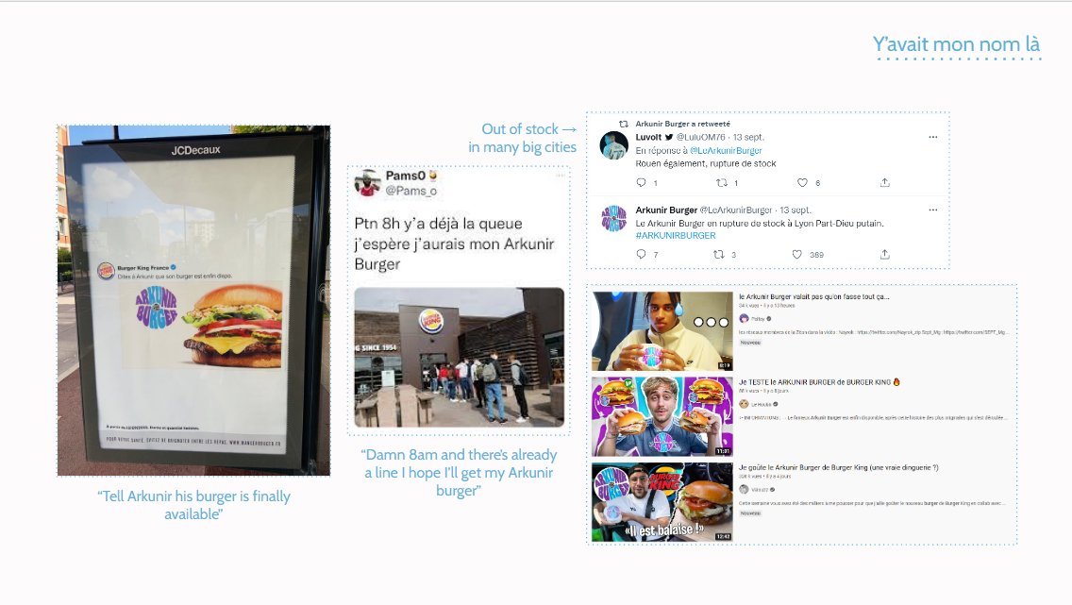Click Arkunir Burger account avatar in tweet
1072x605 pixels.
[614, 218]
